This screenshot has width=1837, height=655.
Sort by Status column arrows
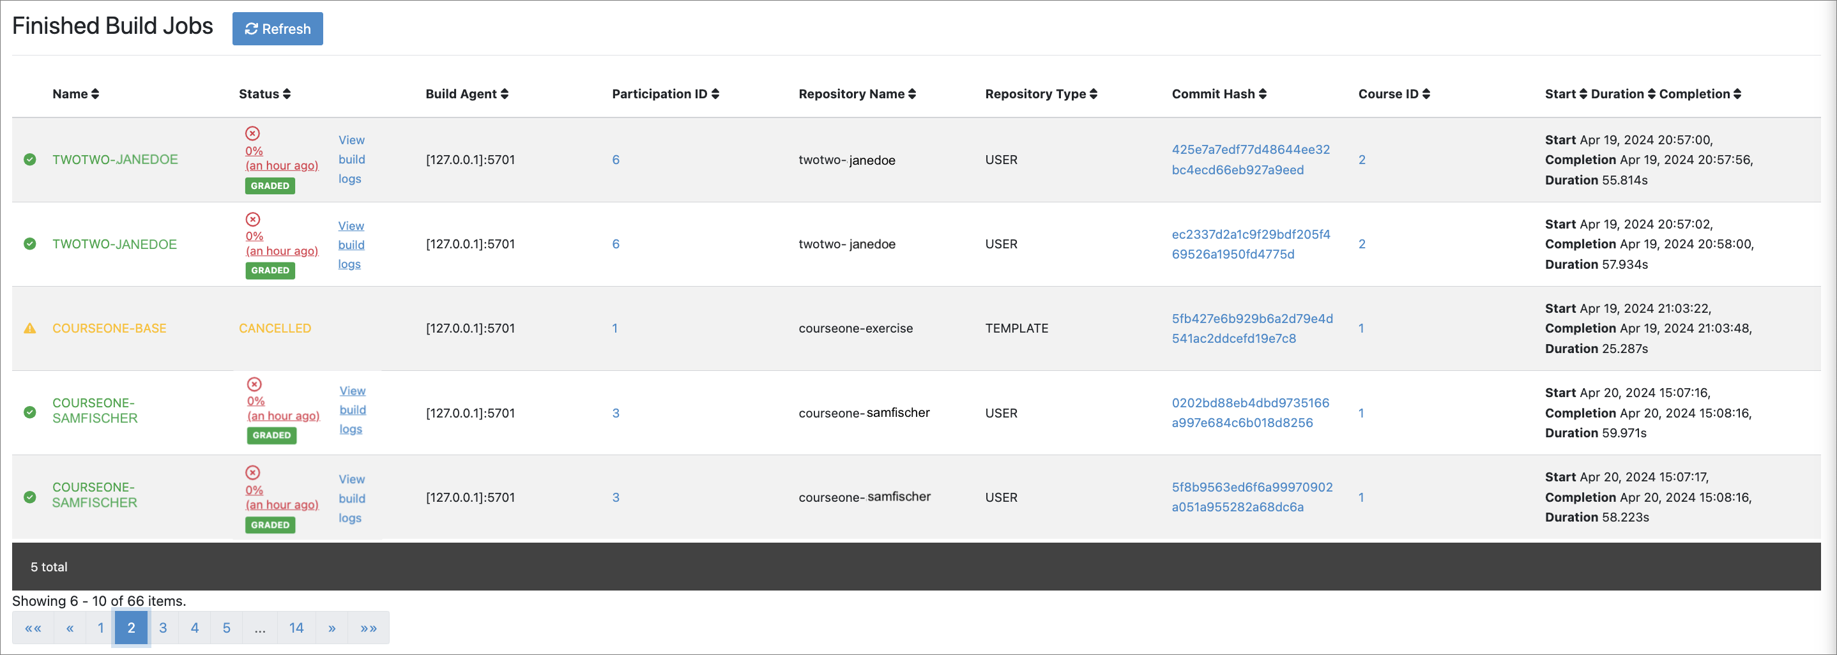(x=287, y=94)
